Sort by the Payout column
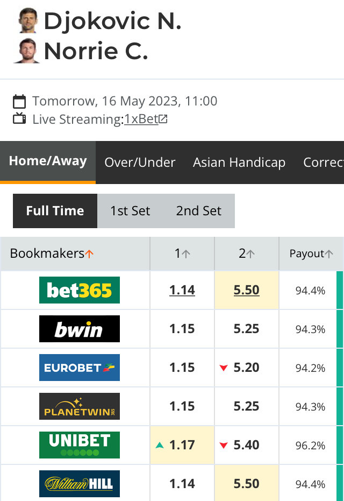The image size is (344, 501). point(311,253)
